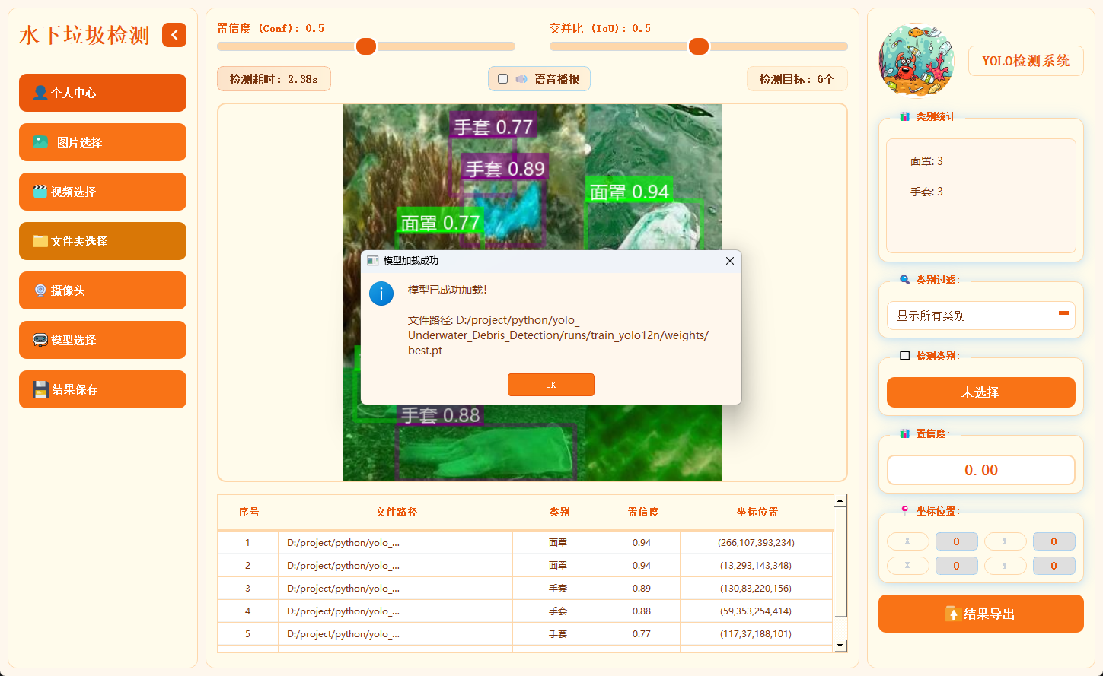
Task: Click the webcam icon on 摄像头 button
Action: tap(41, 290)
